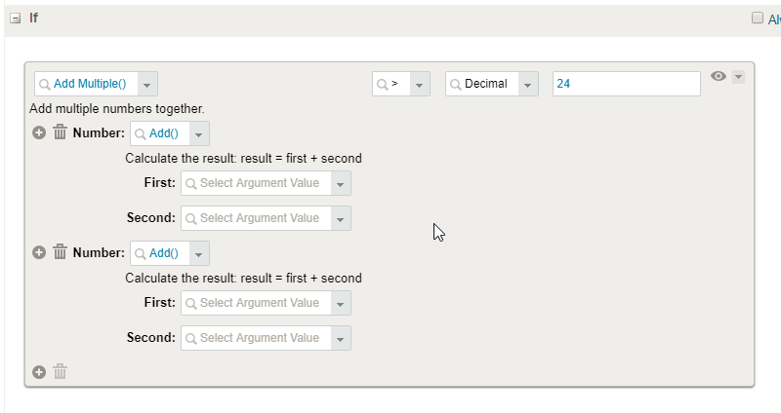Click second Add() function link

(x=164, y=253)
